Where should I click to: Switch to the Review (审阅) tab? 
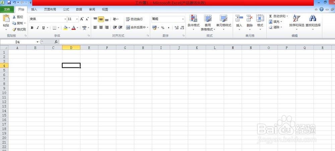[92, 9]
